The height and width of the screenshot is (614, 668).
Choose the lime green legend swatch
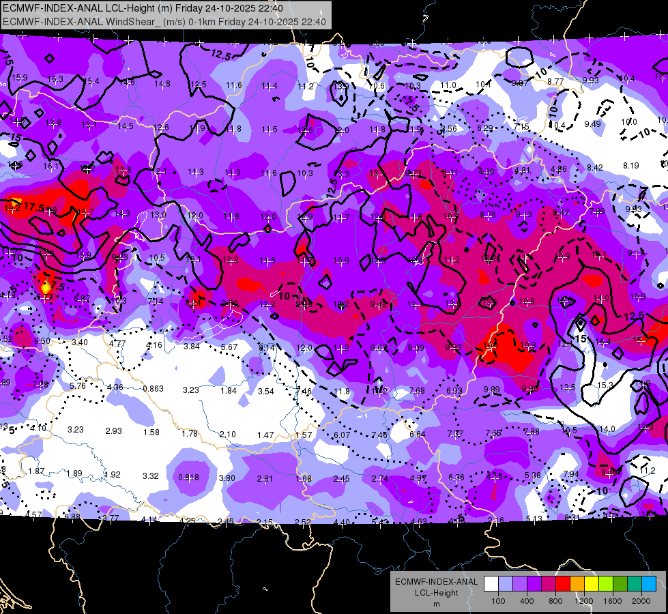[606, 583]
